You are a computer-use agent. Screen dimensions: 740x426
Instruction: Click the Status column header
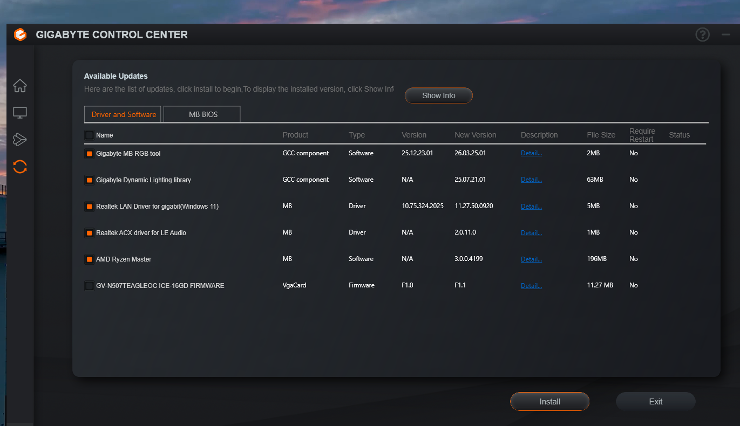coord(680,135)
